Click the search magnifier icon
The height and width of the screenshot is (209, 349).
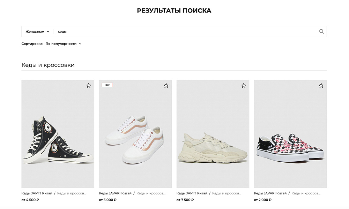coord(321,31)
